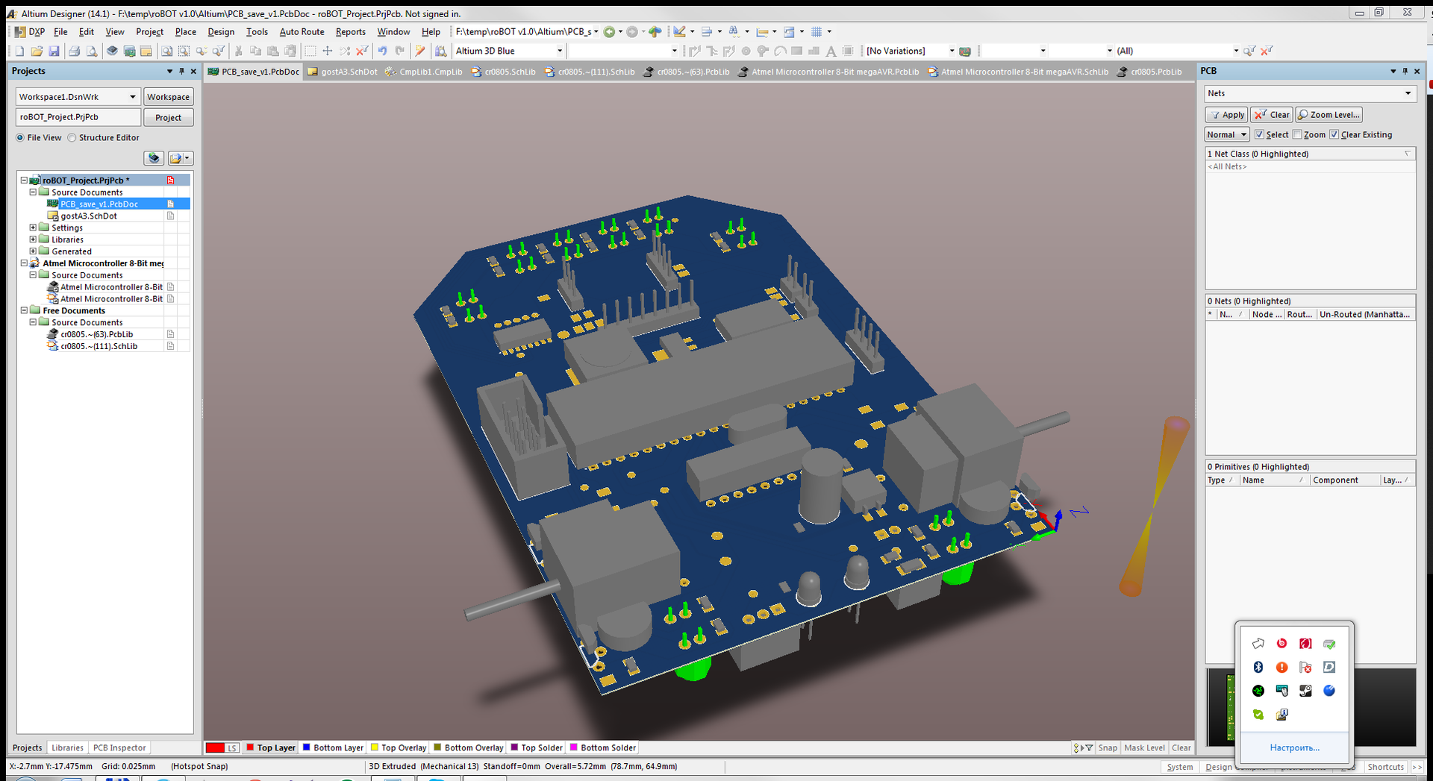The image size is (1433, 781).
Task: Click the Workspace button
Action: pos(168,96)
